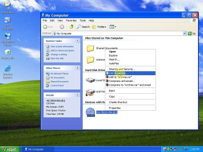The height and width of the screenshot is (152, 203).
Task: Choose Add to archive... menu entry
Action: (130, 73)
